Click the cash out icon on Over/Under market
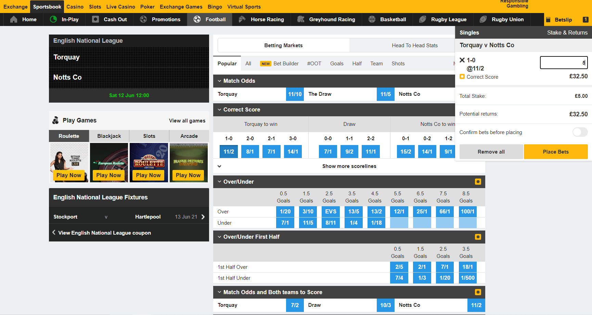592x315 pixels. [x=478, y=182]
